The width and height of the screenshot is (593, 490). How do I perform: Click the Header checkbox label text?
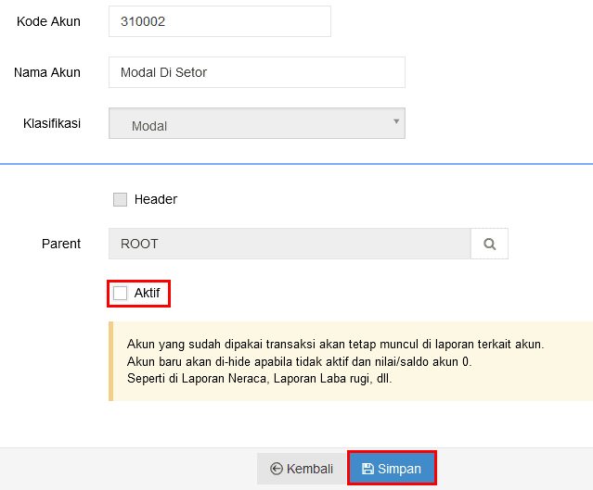tap(156, 199)
